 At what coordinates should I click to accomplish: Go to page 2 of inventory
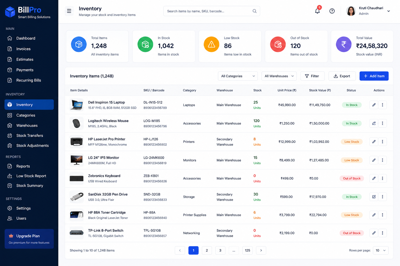pos(207,250)
